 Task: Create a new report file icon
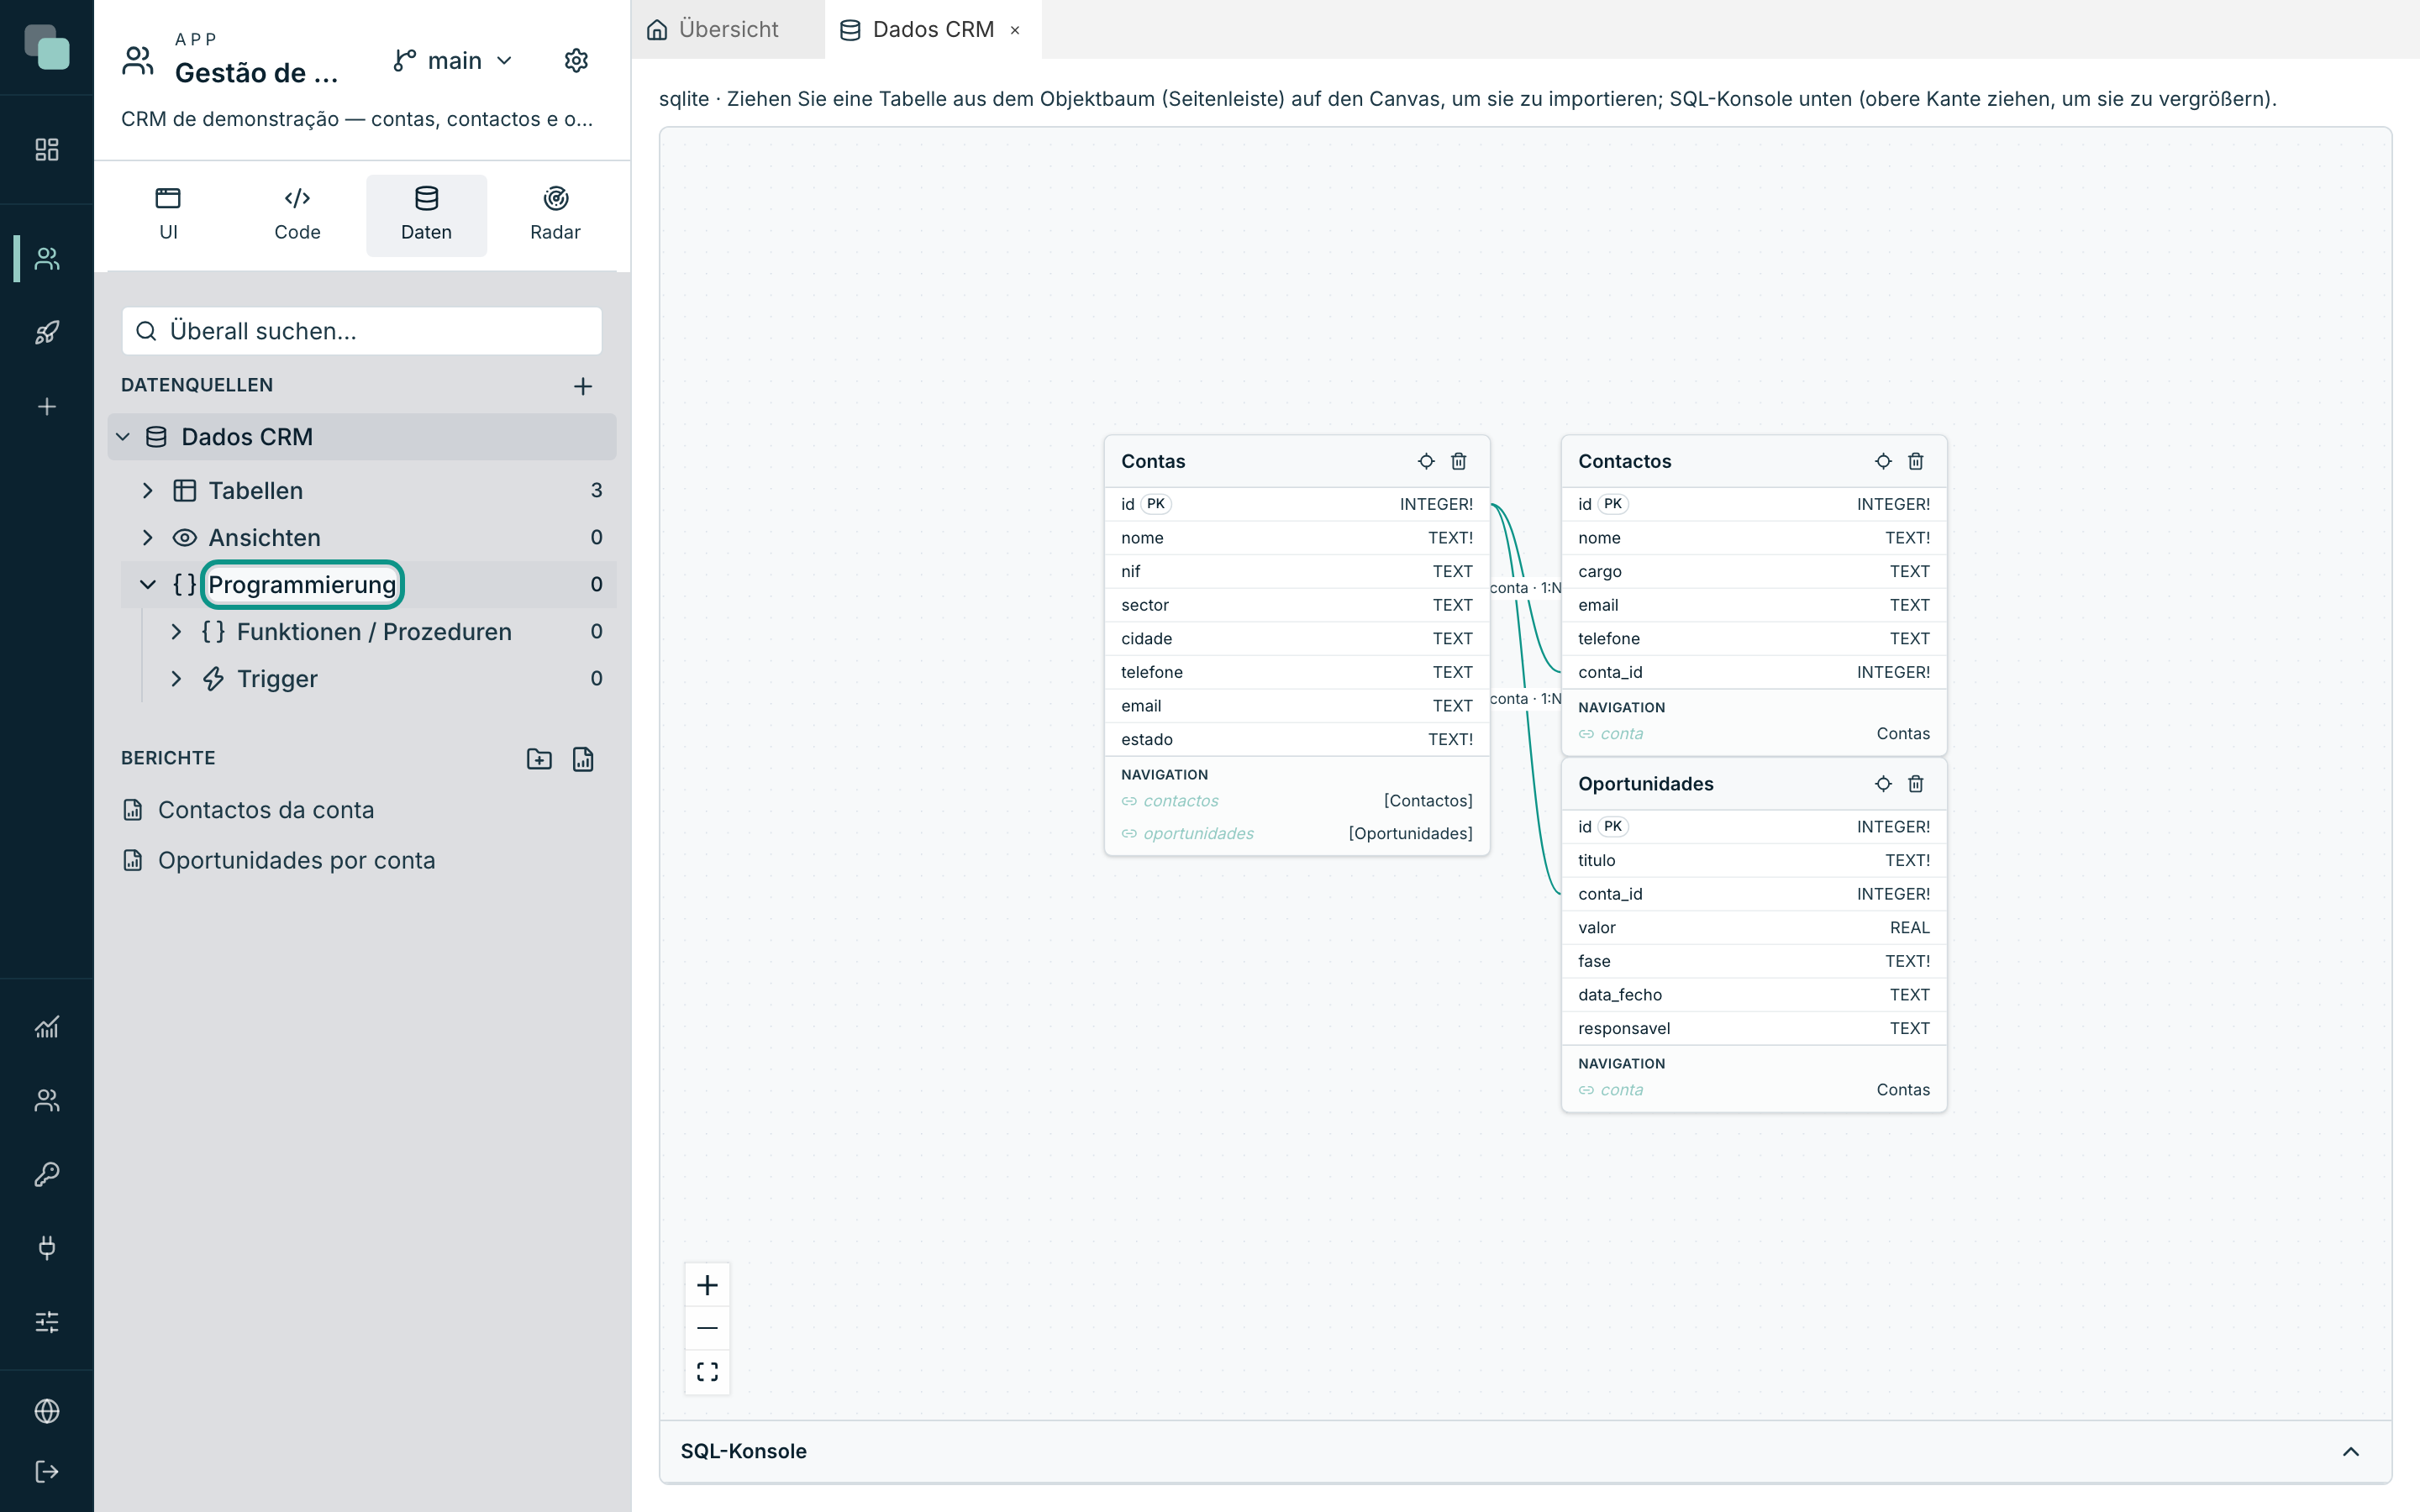tap(583, 759)
